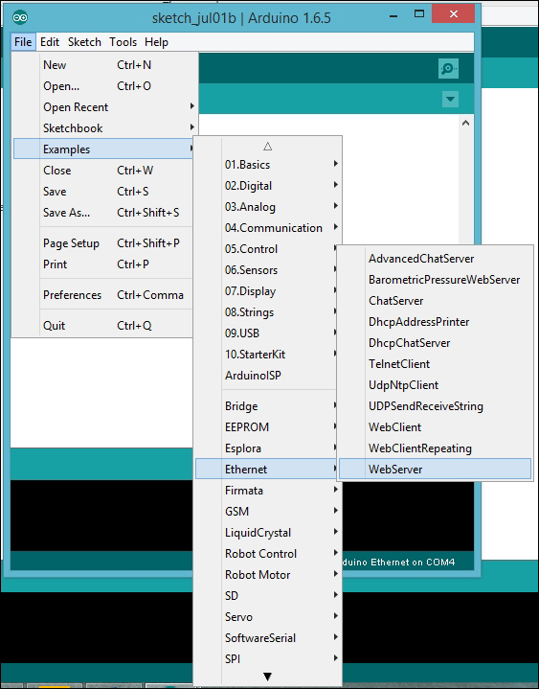Viewport: 539px width, 689px height.
Task: Click the Arduino infinity logo icon
Action: [x=20, y=17]
